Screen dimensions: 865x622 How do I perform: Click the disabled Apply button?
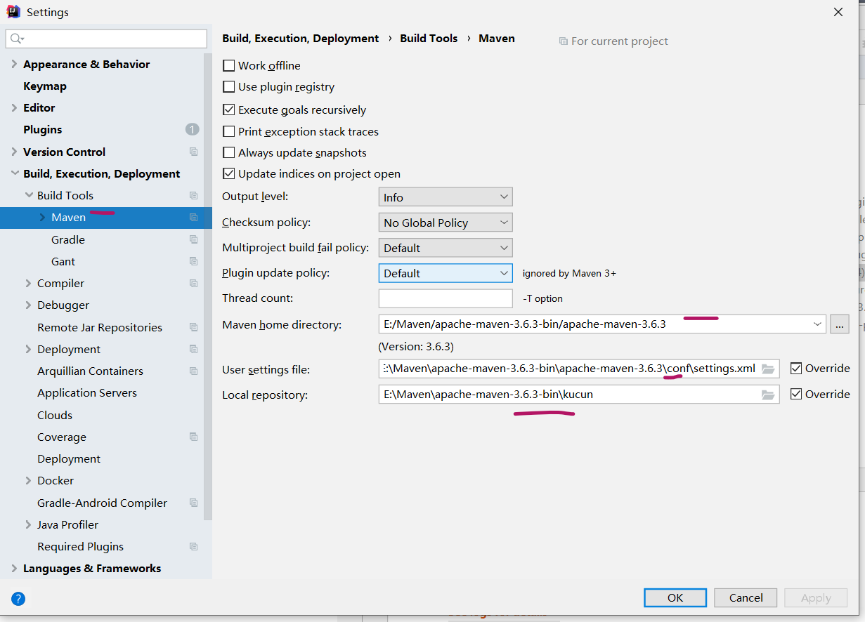816,597
